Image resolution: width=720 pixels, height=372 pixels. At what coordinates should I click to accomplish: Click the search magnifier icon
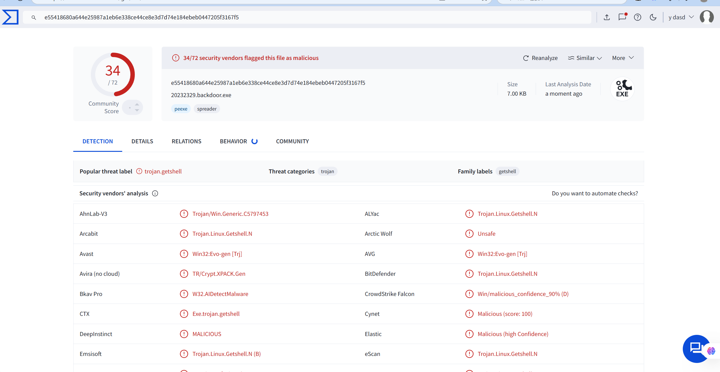coord(34,18)
